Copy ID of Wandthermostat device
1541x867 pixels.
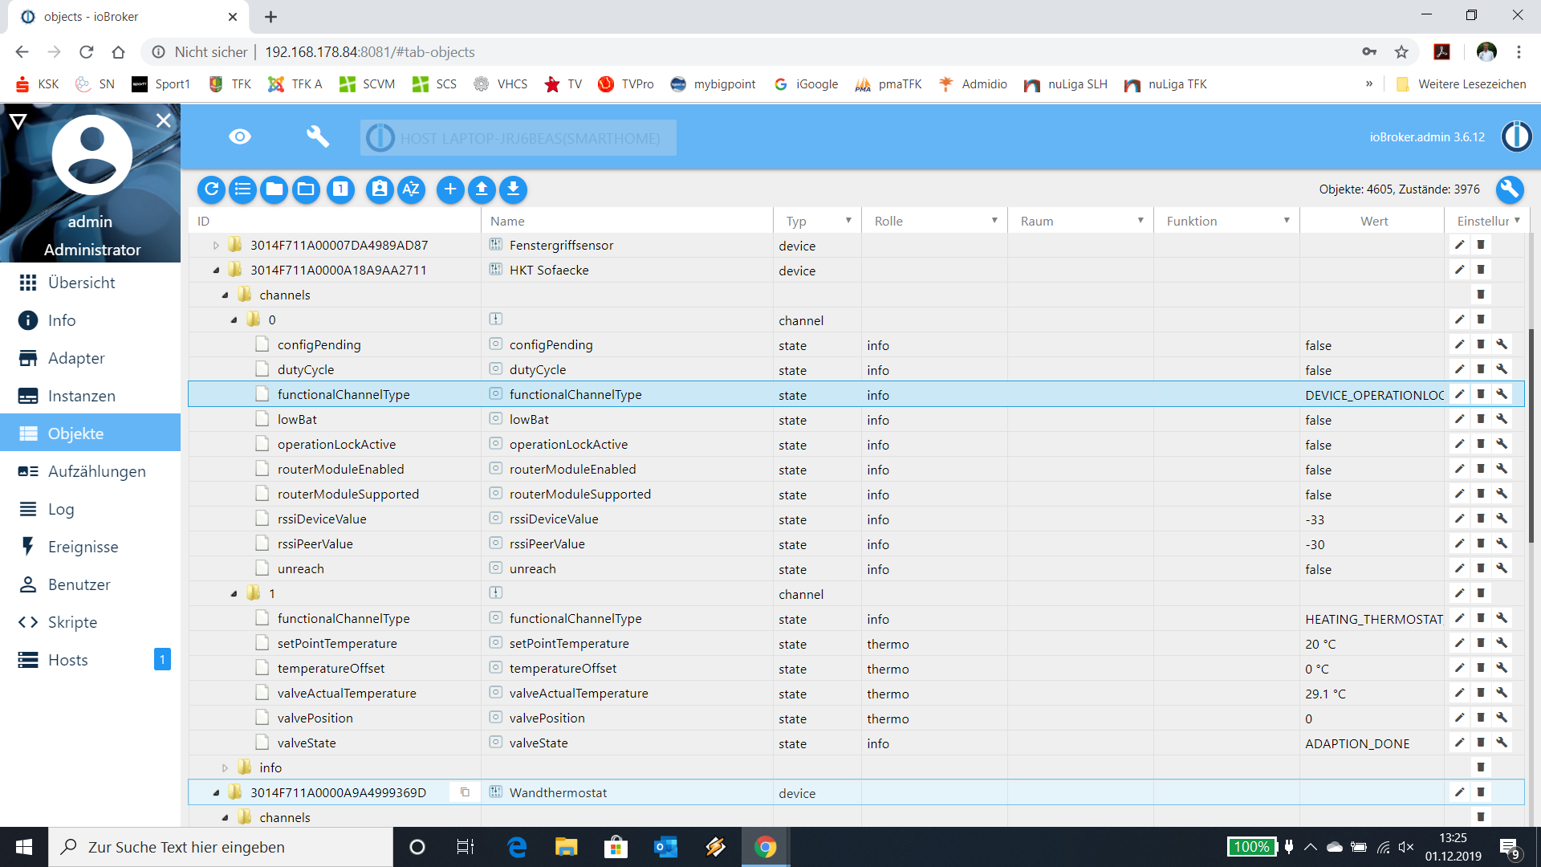tap(465, 792)
